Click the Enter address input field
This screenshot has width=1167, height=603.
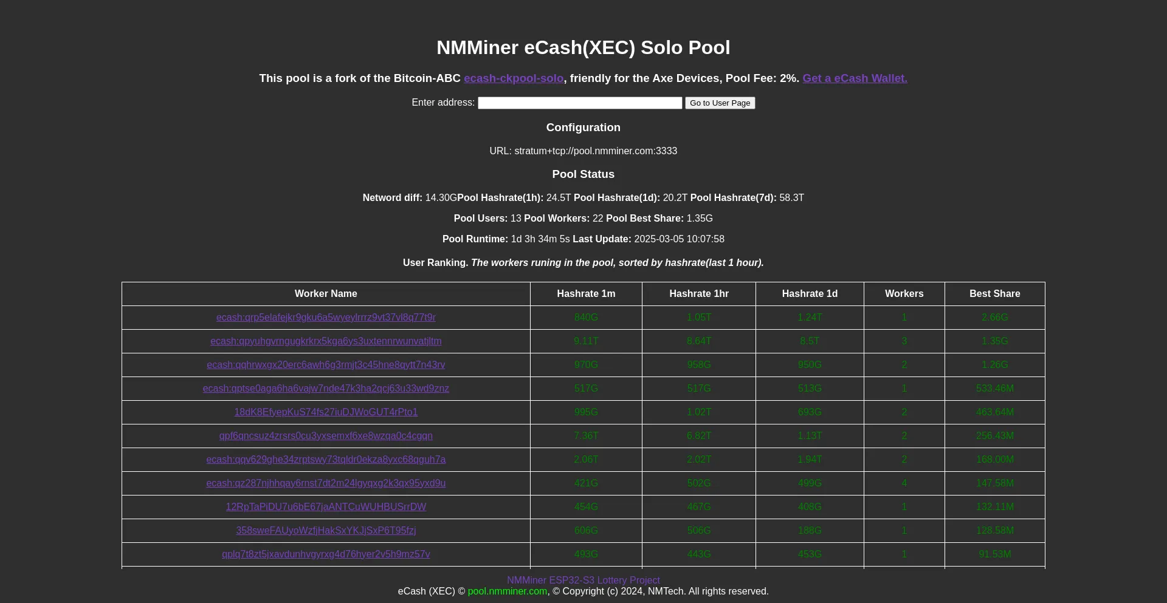(x=579, y=103)
